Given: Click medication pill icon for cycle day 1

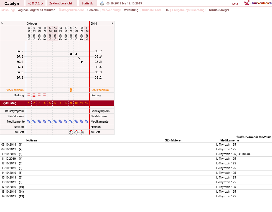Looking at the screenshot, I should pyautogui.click(x=29, y=121).
